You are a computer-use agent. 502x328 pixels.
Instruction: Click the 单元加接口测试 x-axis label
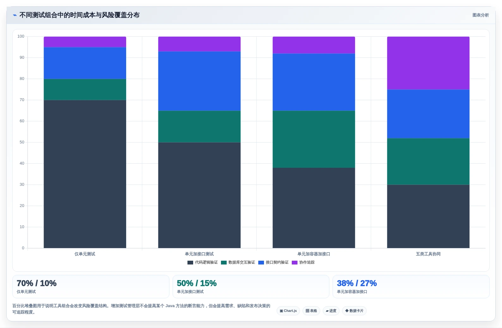199,254
